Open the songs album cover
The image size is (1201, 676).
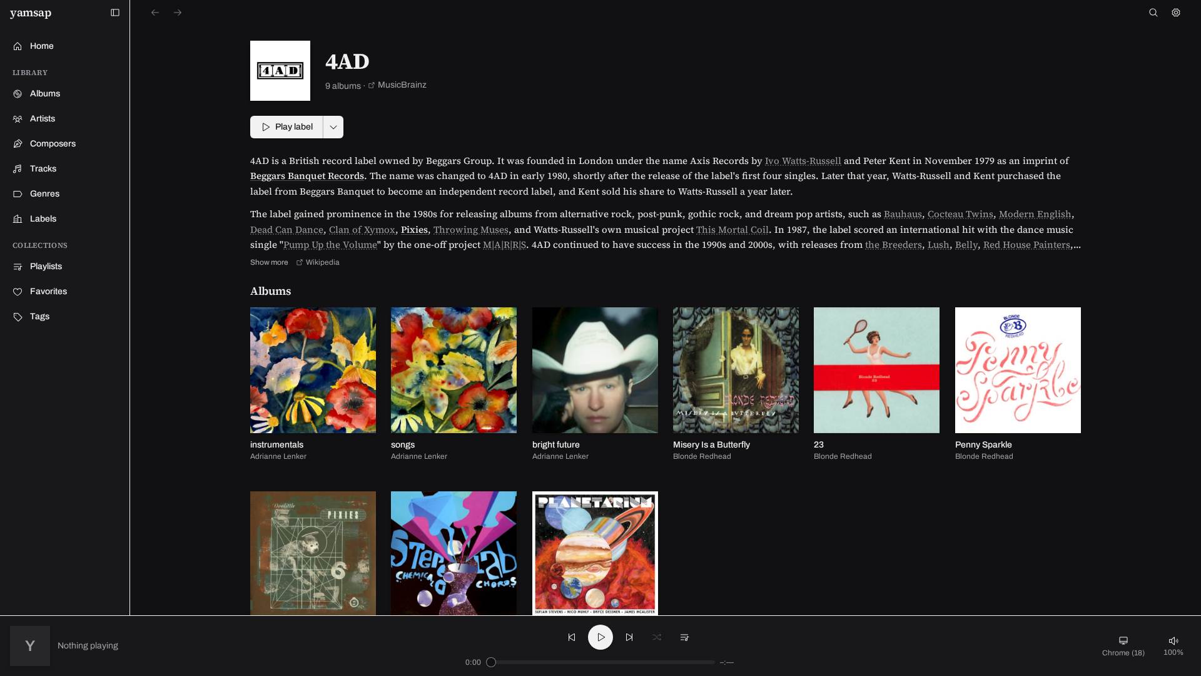click(454, 370)
